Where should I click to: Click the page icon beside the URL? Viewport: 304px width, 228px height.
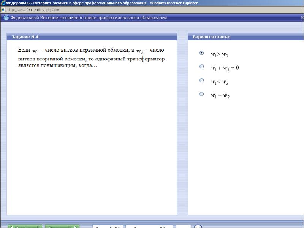tap(3, 10)
